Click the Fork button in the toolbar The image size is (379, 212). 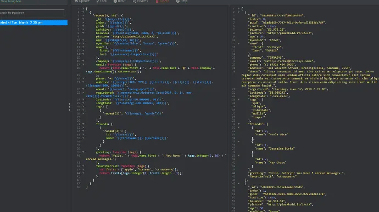(x=102, y=1)
